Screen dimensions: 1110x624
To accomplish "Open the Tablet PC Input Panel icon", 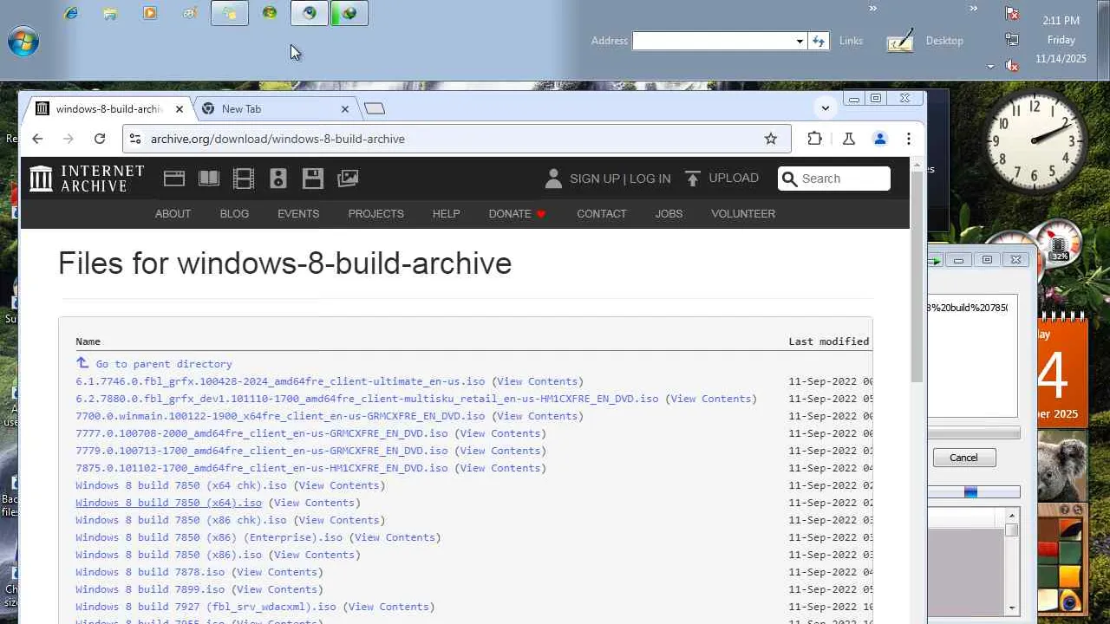I will pyautogui.click(x=900, y=41).
